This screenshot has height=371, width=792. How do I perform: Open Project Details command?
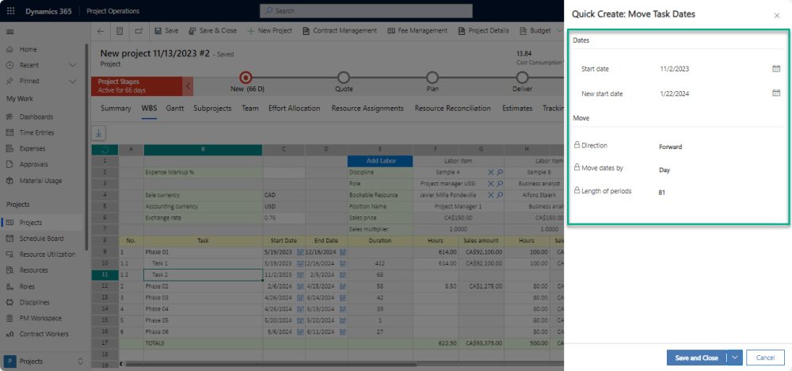(483, 31)
